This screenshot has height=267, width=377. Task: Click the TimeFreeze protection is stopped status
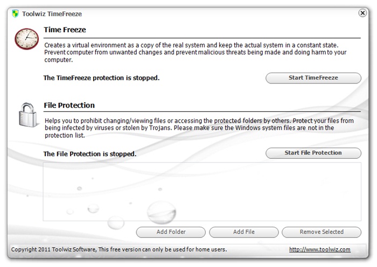pos(101,78)
